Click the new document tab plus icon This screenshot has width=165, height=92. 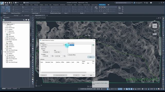pyautogui.click(x=47, y=15)
